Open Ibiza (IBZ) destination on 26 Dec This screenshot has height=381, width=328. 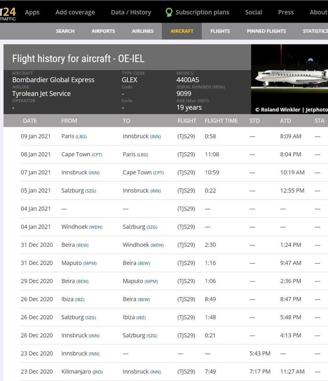point(134,317)
